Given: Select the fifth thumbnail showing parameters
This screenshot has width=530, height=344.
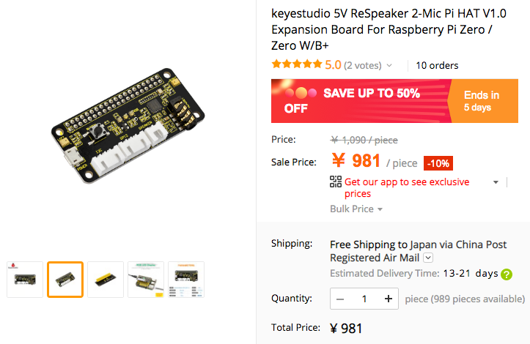Looking at the screenshot, I should (186, 280).
